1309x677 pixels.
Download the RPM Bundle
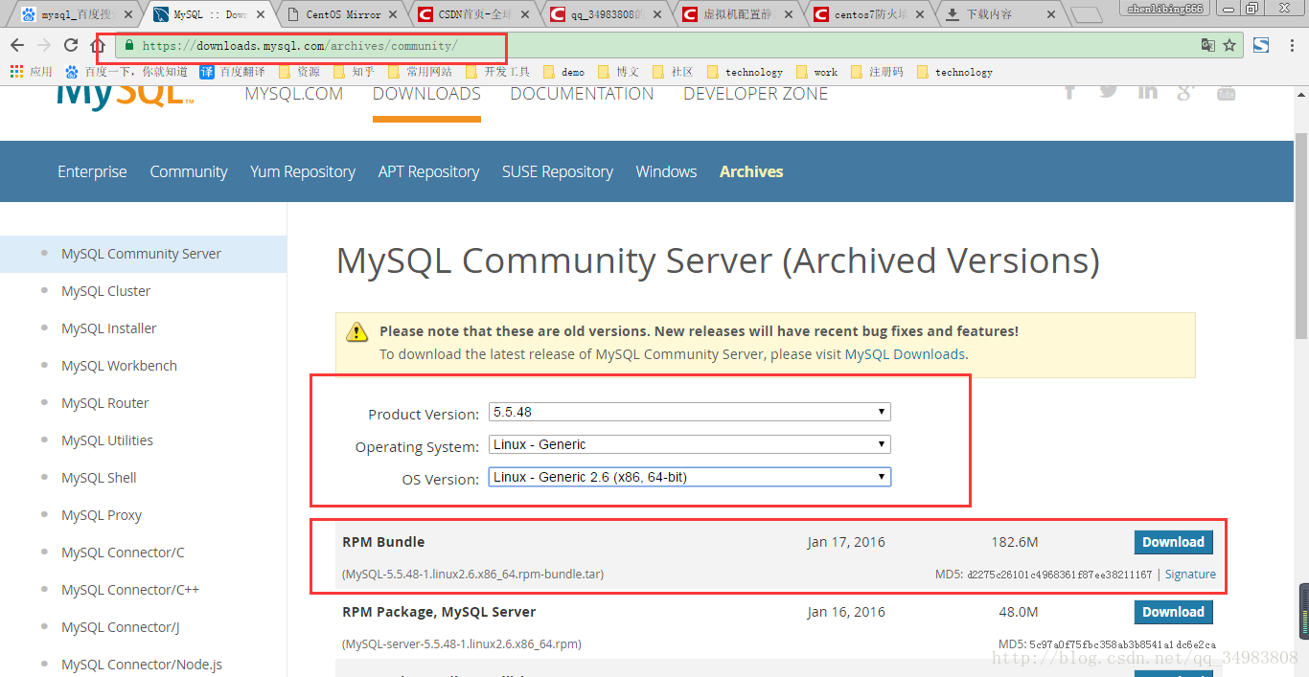pos(1173,542)
